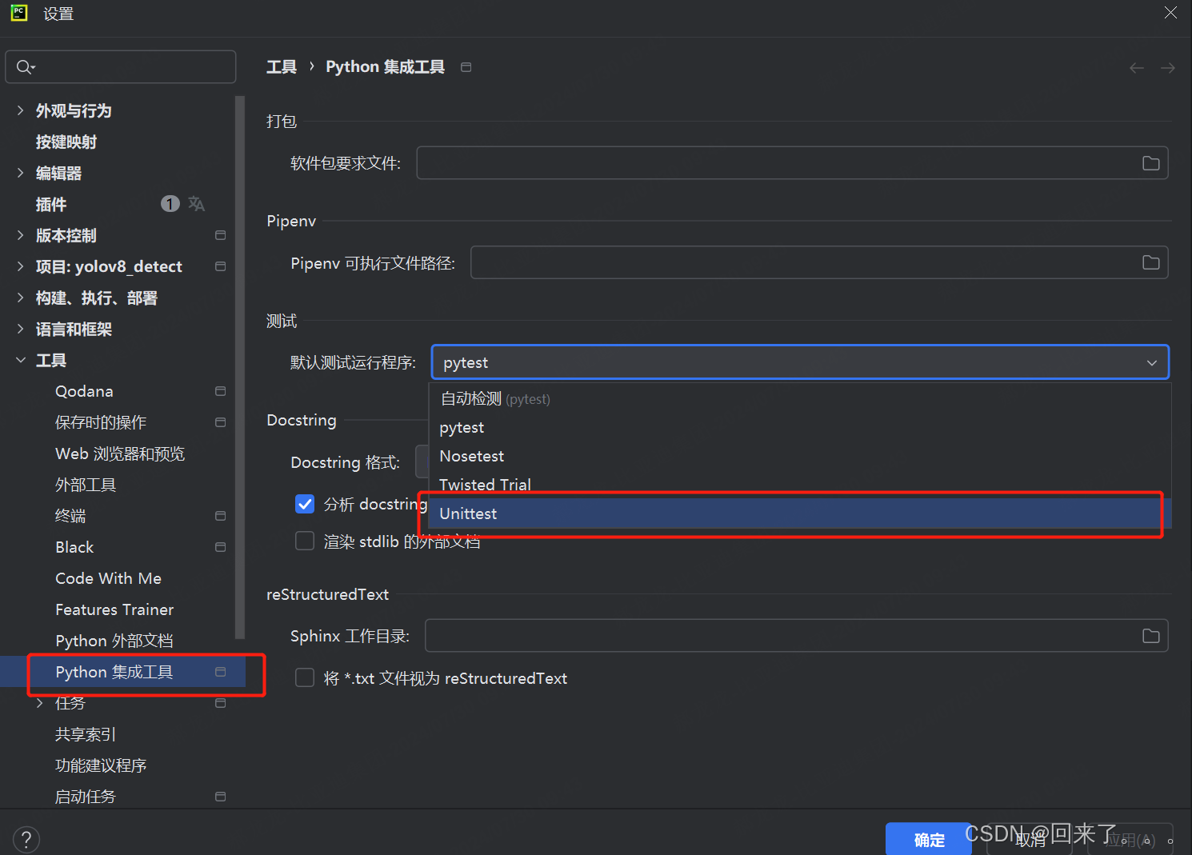Browse folder for package requirements file
This screenshot has height=855, width=1192.
pos(1150,163)
